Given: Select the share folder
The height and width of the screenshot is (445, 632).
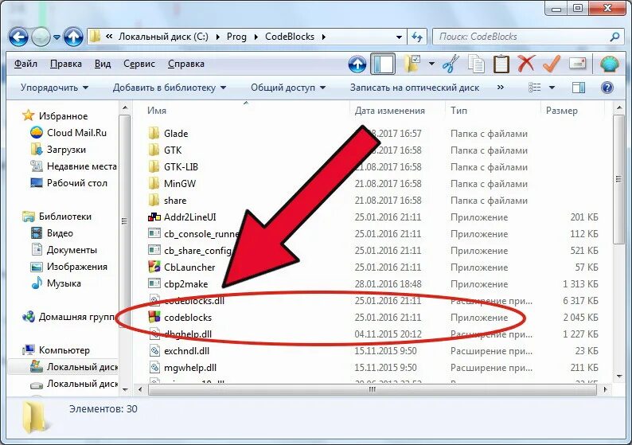Looking at the screenshot, I should pyautogui.click(x=167, y=201).
